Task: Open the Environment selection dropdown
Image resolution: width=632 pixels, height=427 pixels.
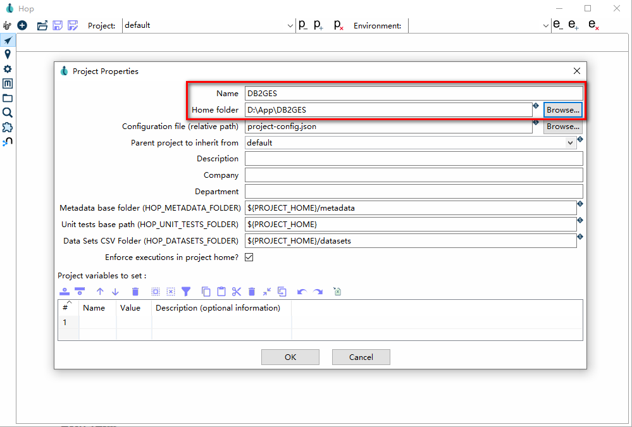Action: click(546, 26)
